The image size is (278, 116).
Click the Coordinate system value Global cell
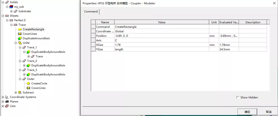162,31
